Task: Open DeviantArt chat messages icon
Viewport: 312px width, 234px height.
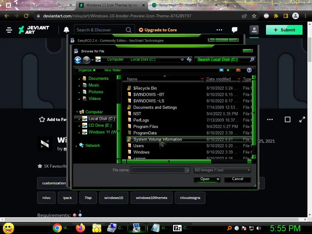Action: (x=235, y=30)
